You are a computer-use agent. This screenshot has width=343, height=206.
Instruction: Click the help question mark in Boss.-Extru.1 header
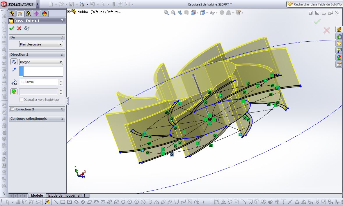tap(62, 21)
